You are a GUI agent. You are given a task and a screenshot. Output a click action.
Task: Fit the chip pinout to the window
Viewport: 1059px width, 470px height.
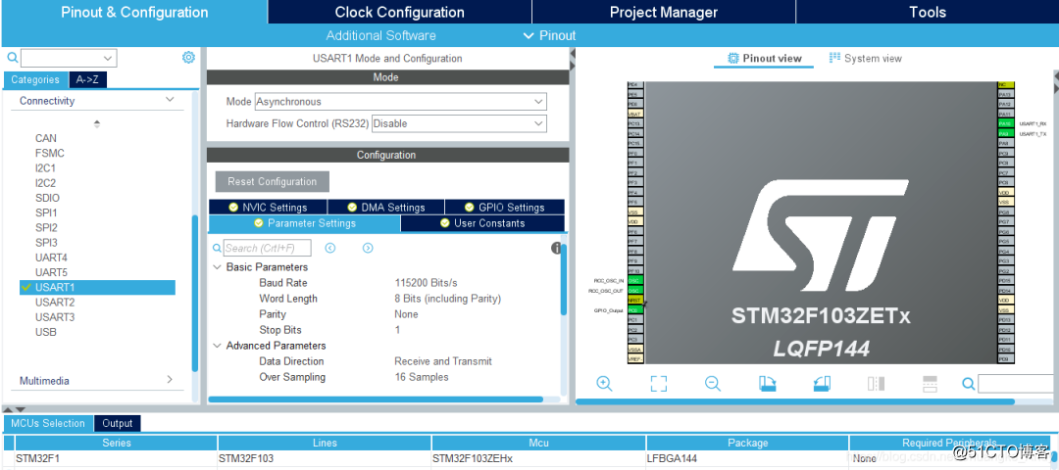[659, 384]
